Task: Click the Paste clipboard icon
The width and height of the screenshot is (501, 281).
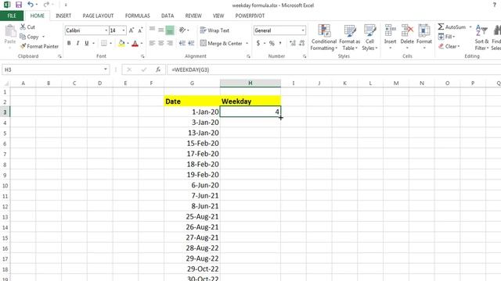Action: click(x=10, y=31)
